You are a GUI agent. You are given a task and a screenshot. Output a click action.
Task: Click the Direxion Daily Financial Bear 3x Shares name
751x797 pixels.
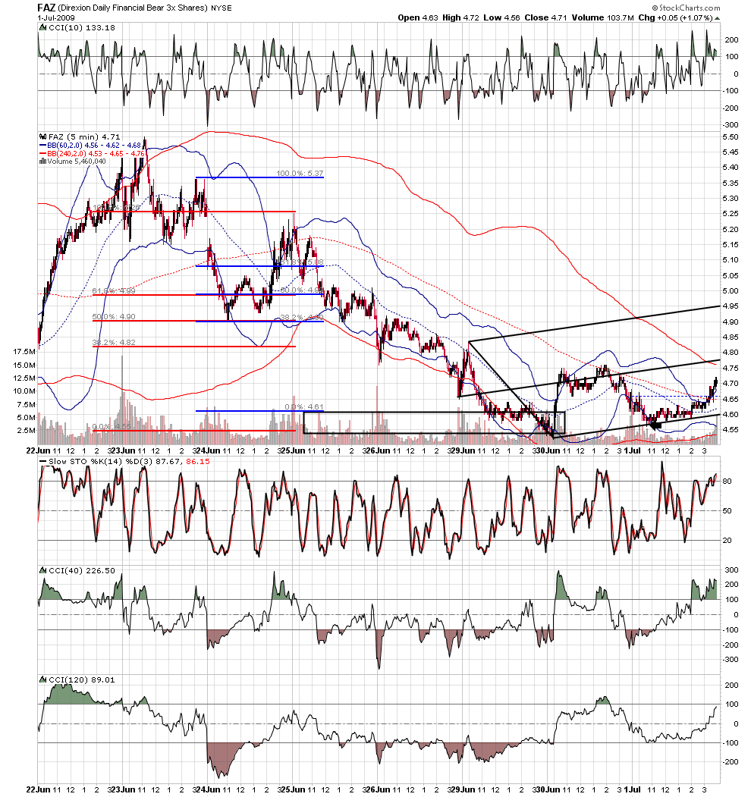pos(133,8)
